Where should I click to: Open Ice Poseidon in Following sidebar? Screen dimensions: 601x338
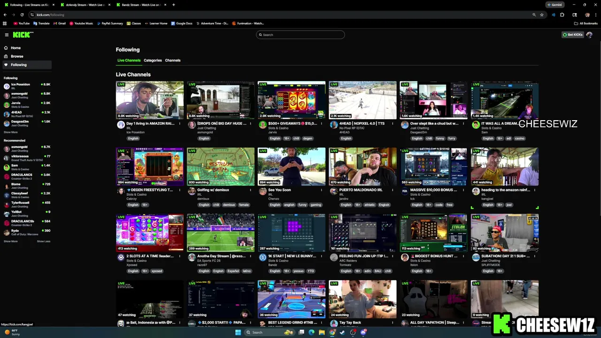[x=27, y=86]
